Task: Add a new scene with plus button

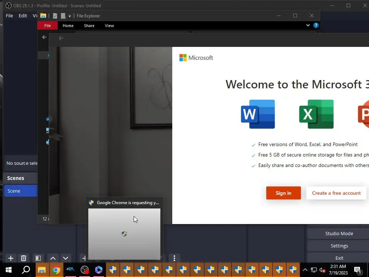Action: click(10, 258)
